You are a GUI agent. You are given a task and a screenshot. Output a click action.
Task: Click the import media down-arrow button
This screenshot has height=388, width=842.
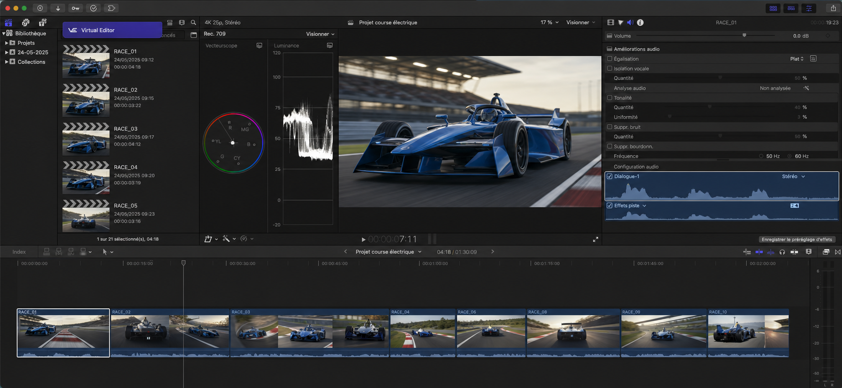[x=58, y=8]
